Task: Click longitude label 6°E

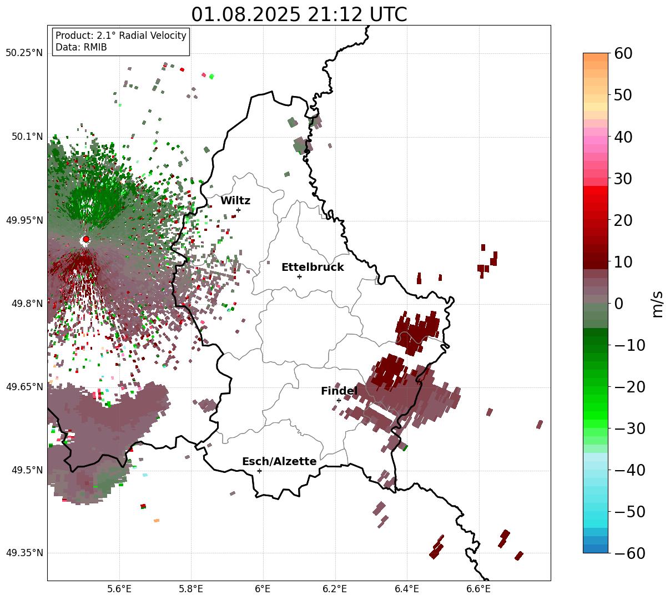Action: (263, 589)
